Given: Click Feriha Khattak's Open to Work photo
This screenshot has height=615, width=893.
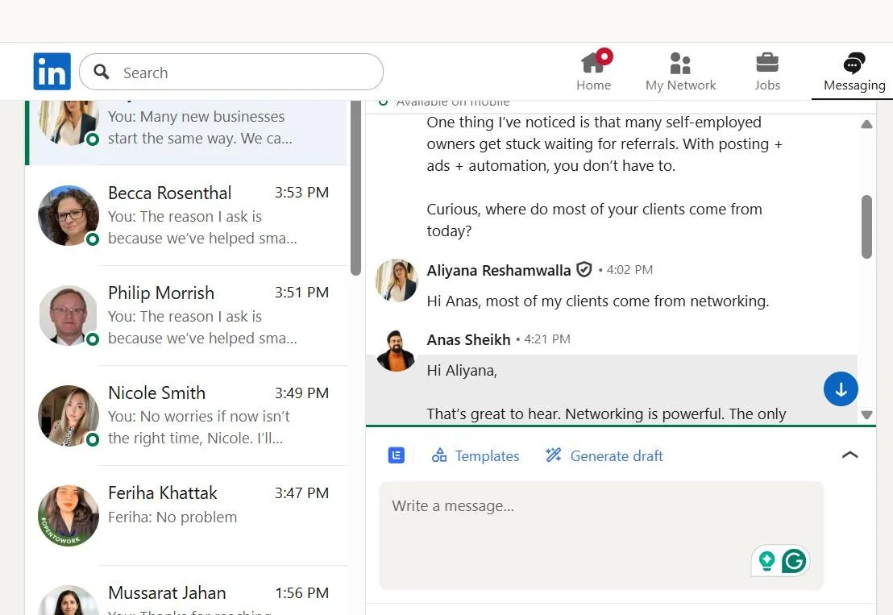Looking at the screenshot, I should [69, 516].
